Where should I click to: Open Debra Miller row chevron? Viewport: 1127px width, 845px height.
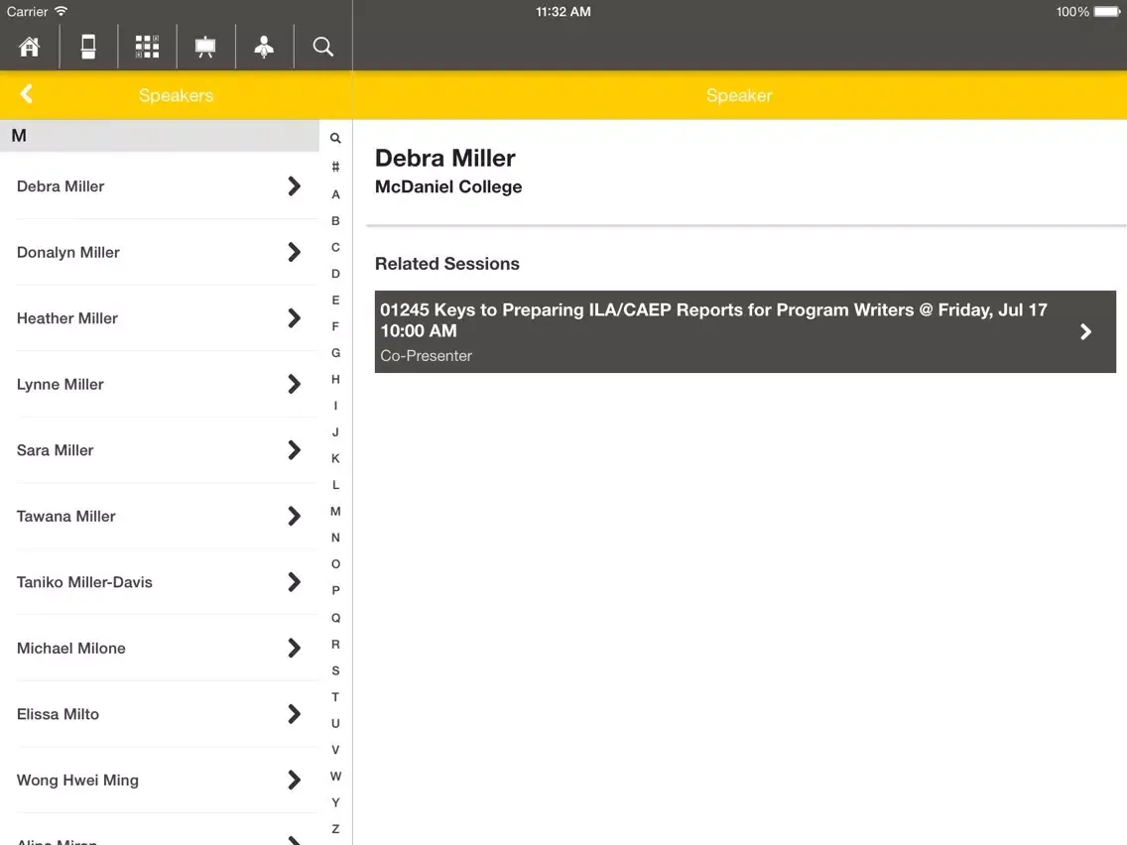pyautogui.click(x=294, y=186)
